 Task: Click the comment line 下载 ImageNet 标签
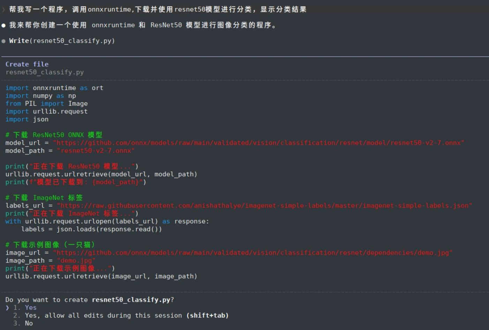[44, 198]
